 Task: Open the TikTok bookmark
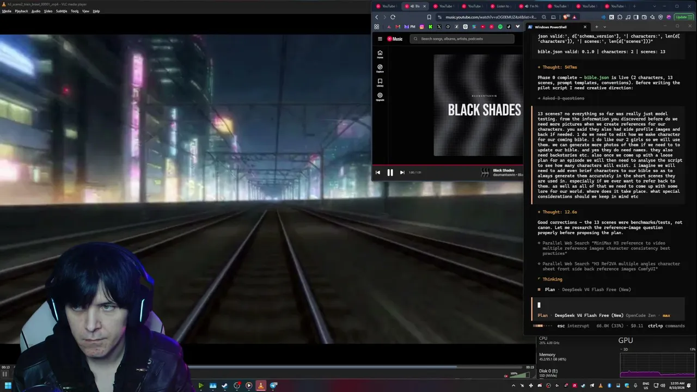tap(509, 27)
